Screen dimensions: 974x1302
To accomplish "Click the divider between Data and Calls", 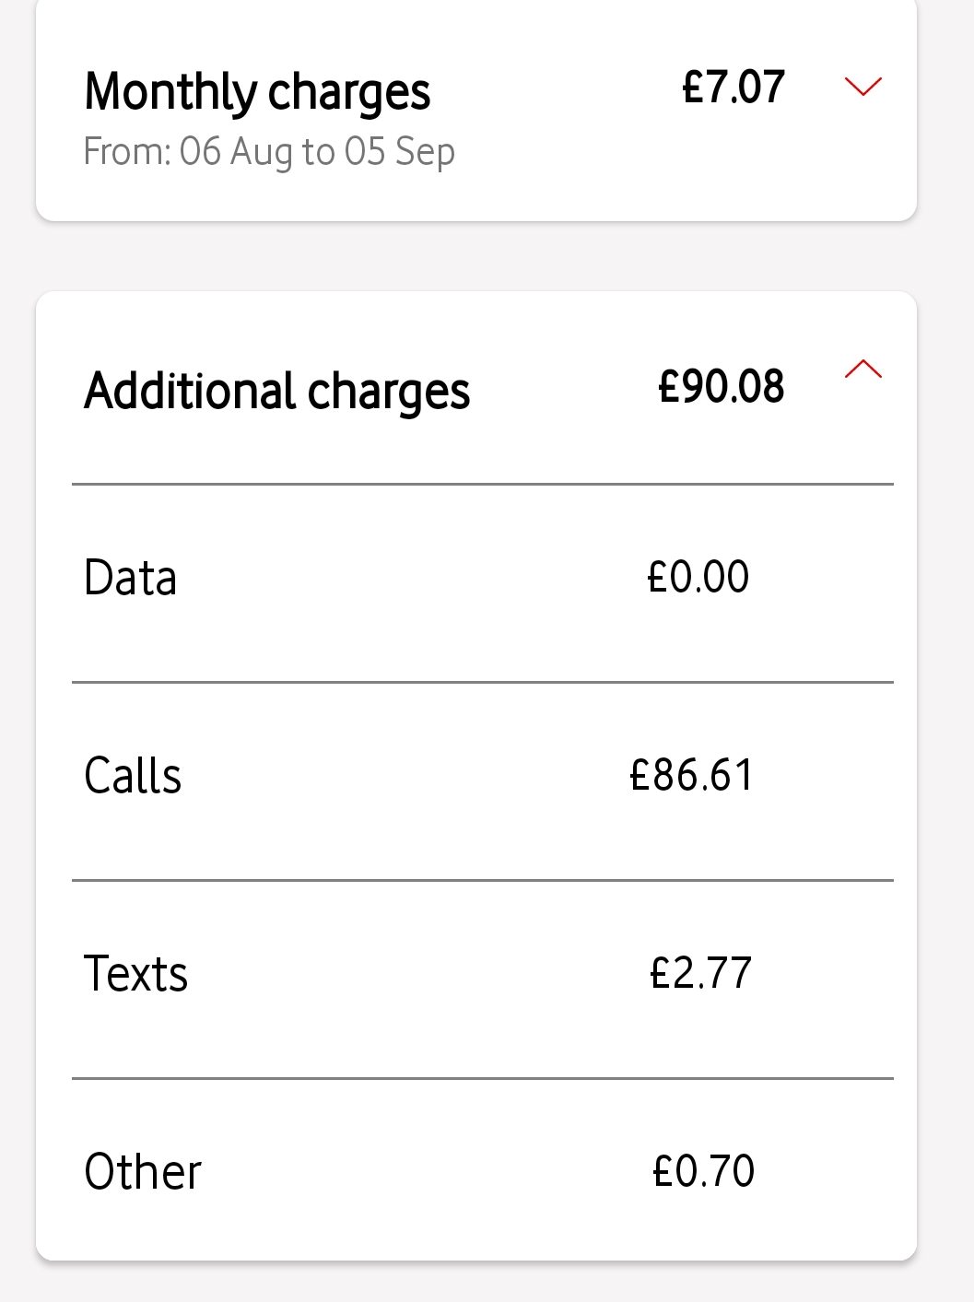I will coord(482,683).
